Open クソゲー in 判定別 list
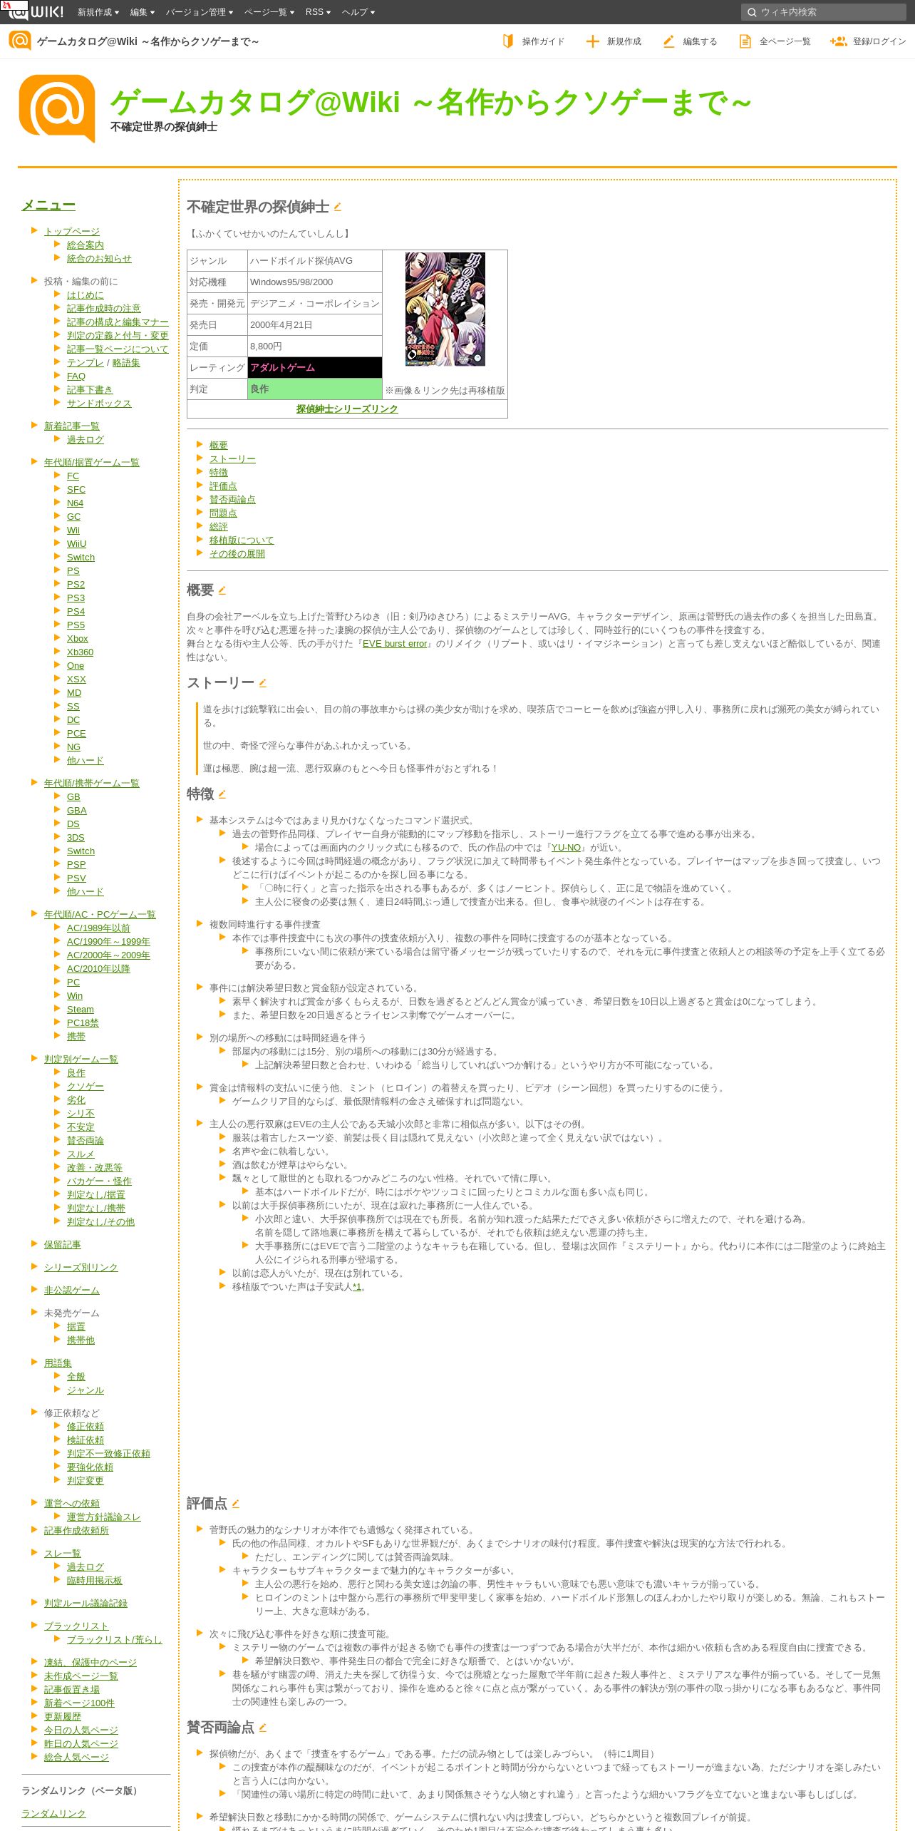The width and height of the screenshot is (915, 1831). click(86, 1087)
